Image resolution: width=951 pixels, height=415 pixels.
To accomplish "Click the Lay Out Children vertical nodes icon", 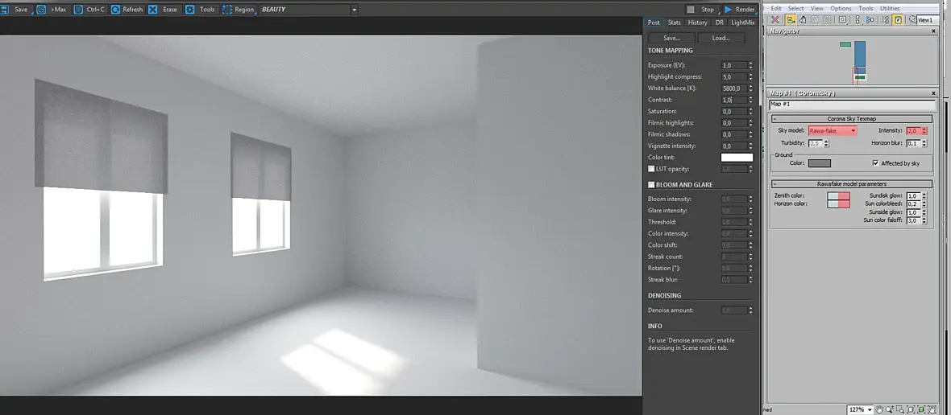I will (x=858, y=19).
